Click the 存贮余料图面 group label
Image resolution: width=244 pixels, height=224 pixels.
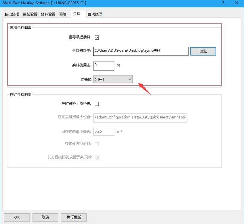coord(21,95)
